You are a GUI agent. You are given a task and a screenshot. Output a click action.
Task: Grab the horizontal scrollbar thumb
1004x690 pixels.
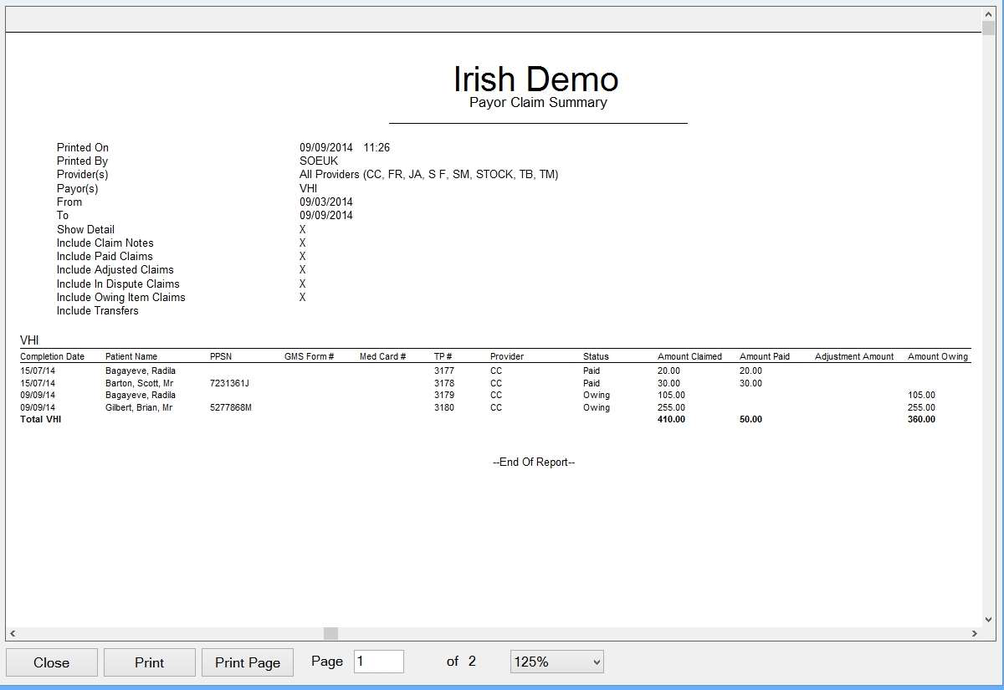pyautogui.click(x=330, y=634)
